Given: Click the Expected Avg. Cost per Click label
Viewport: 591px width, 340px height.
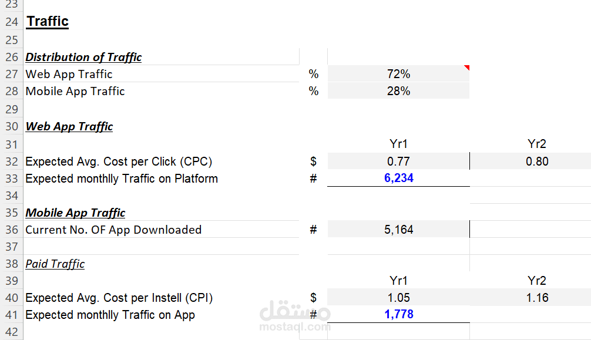Looking at the screenshot, I should [119, 161].
